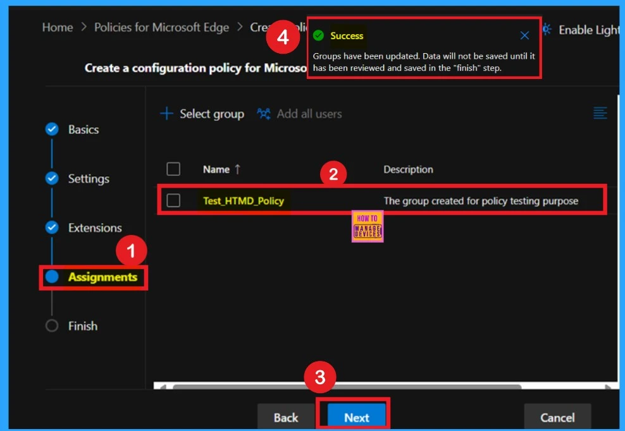Click Select group plus icon
This screenshot has width=625, height=431.
point(166,114)
